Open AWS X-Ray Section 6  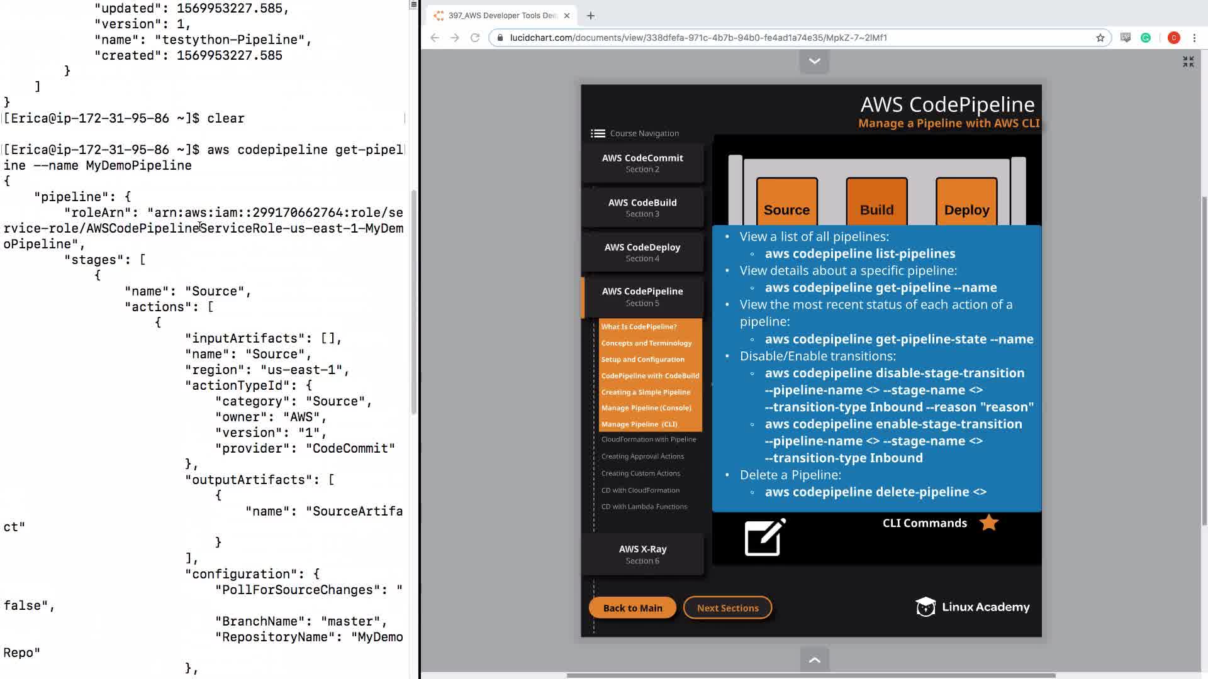[x=642, y=554]
